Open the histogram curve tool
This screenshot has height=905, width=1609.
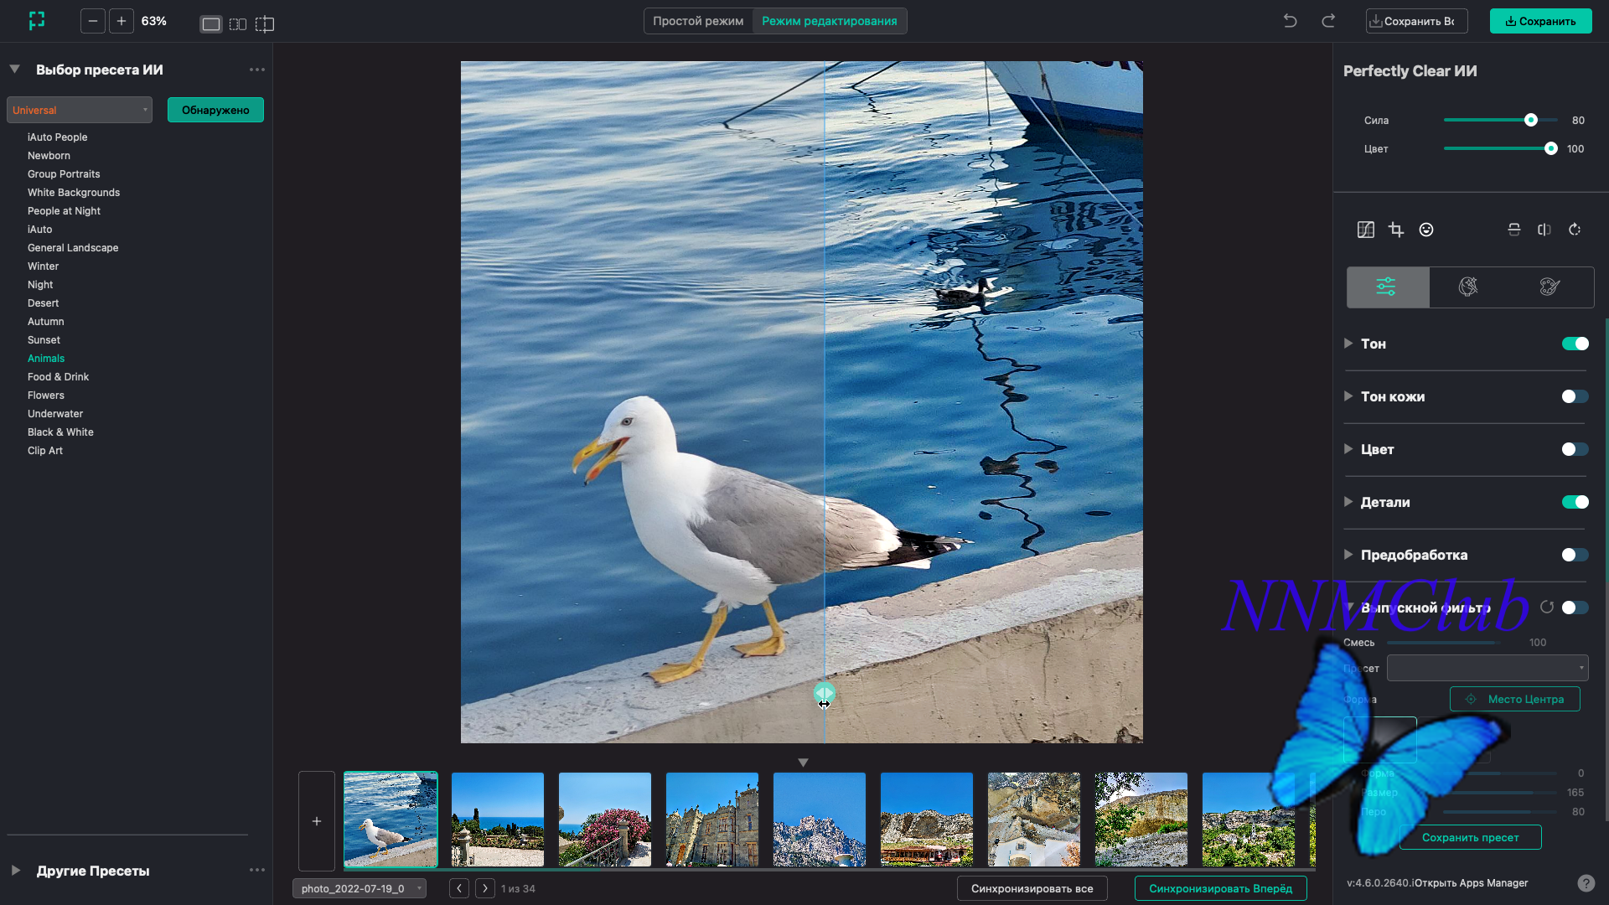pos(1366,230)
